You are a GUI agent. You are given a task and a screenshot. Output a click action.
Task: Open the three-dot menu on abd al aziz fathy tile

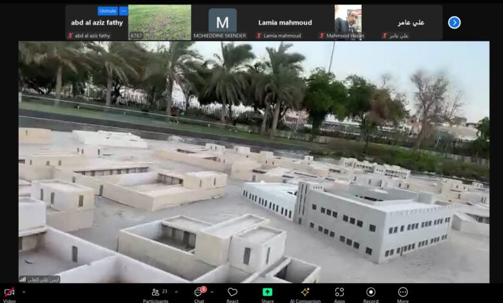click(123, 11)
